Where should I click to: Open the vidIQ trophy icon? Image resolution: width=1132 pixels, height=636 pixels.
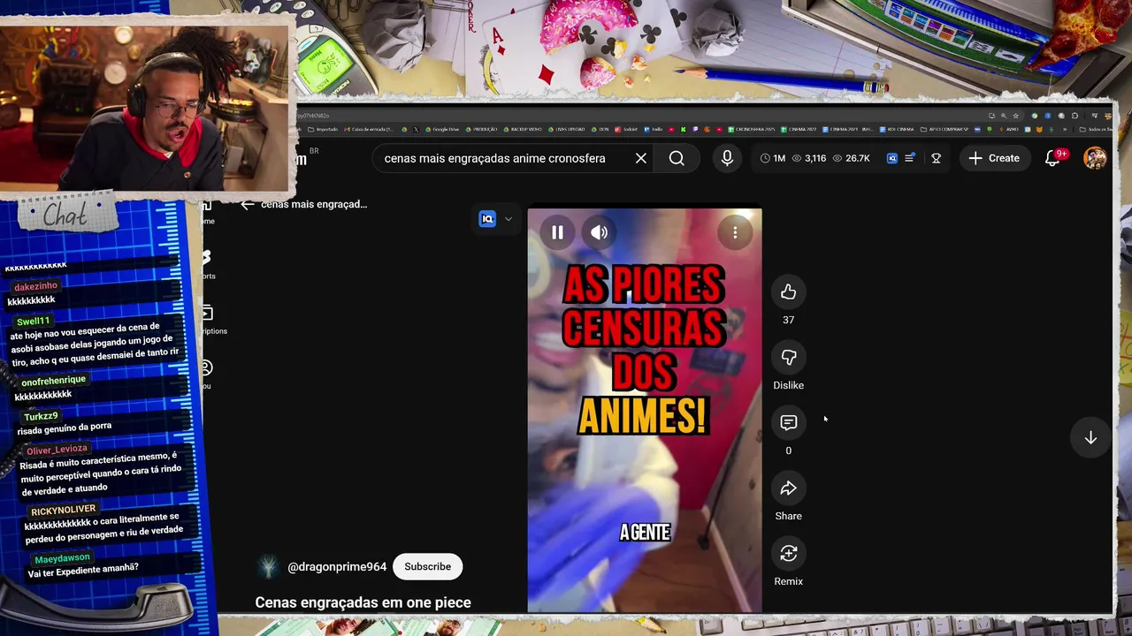point(936,158)
